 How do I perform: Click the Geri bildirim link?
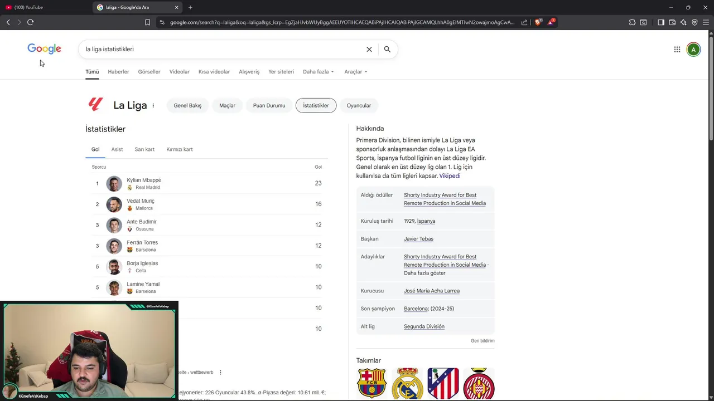point(483,341)
